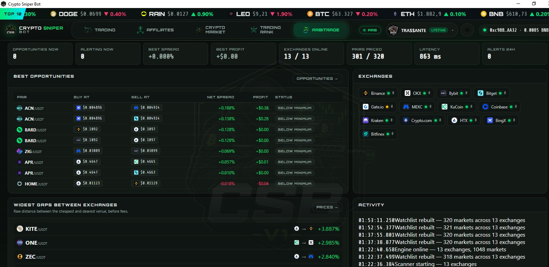549x267 pixels.
Task: Click the HOME/USDT coin icon
Action: (20, 184)
